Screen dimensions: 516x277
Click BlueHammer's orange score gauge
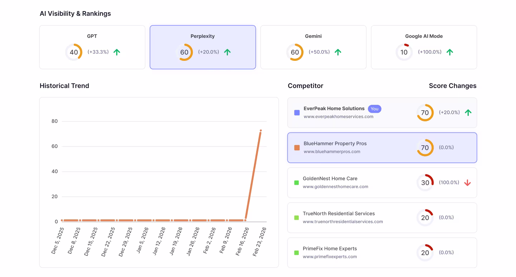(x=425, y=147)
